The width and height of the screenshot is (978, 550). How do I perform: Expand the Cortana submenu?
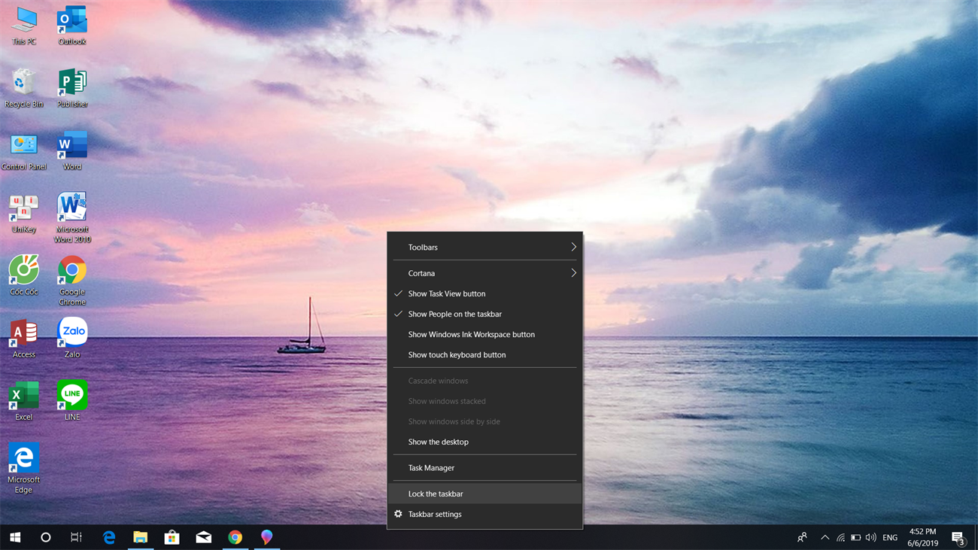(484, 273)
